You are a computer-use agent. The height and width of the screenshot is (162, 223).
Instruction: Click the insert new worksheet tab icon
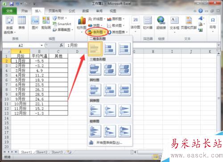click(69, 152)
